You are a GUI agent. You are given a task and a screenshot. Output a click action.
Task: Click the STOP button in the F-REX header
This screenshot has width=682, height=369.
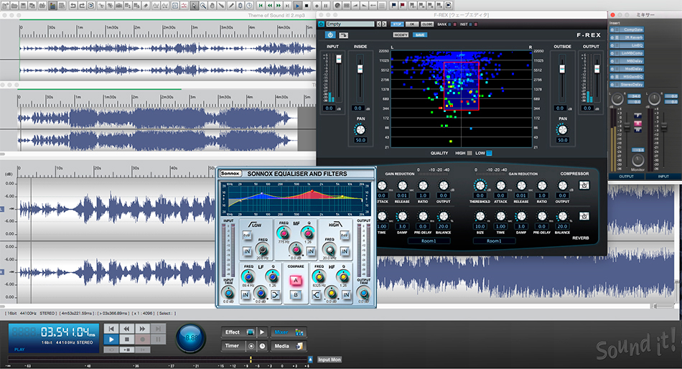tap(397, 24)
